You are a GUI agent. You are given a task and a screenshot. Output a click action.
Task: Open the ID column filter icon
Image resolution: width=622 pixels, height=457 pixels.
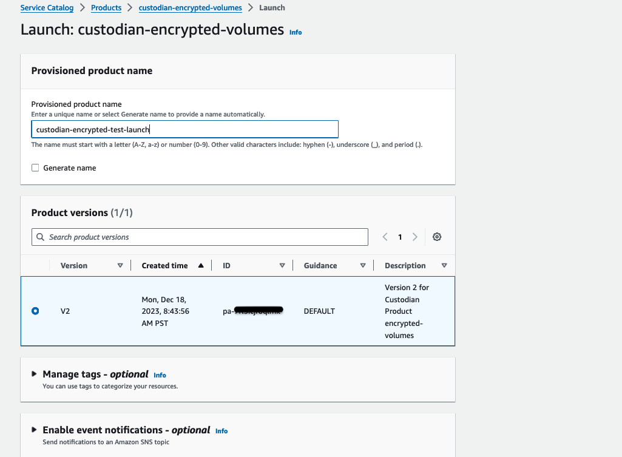[x=282, y=265]
